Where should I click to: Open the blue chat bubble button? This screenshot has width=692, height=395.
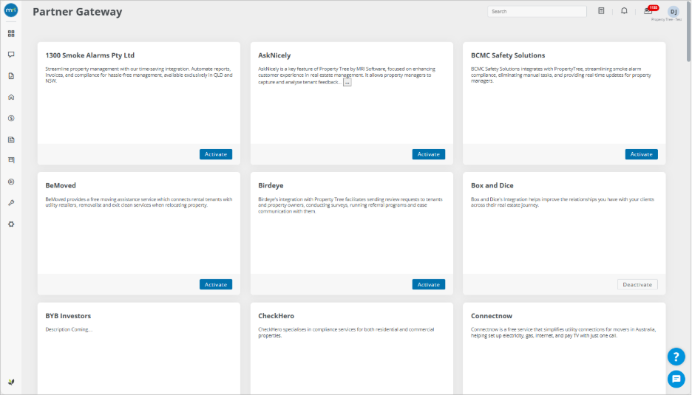(676, 379)
